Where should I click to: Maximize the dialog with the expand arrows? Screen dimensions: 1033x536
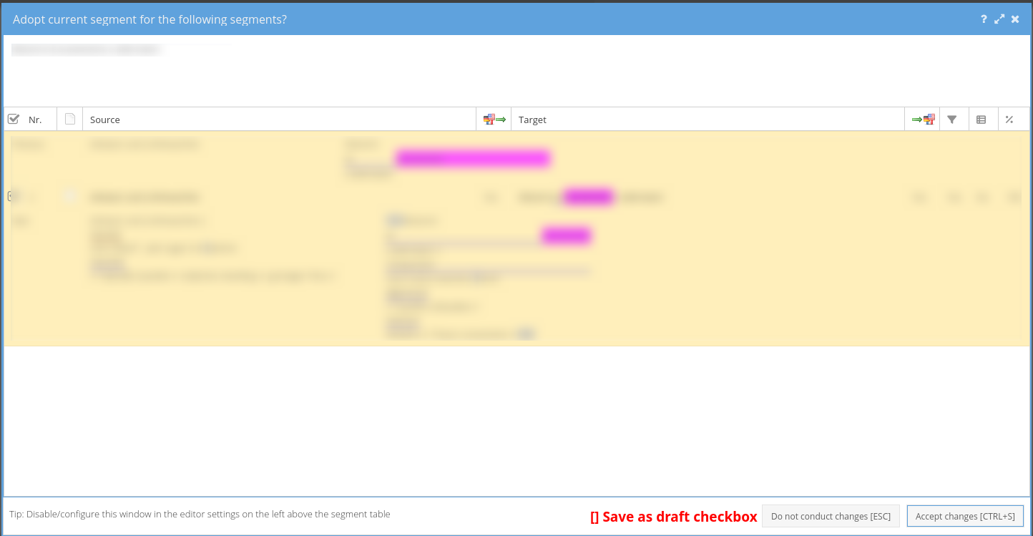pos(999,19)
